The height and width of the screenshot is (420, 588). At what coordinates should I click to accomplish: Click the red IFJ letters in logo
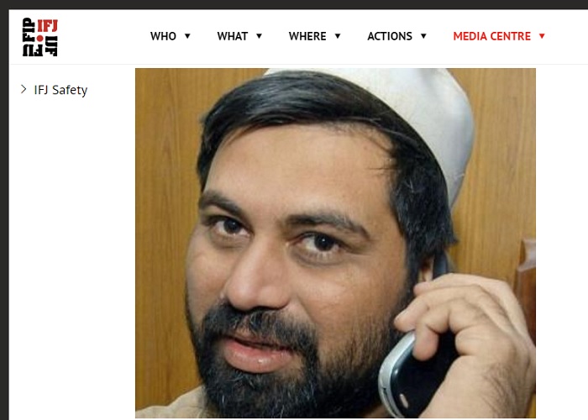pyautogui.click(x=47, y=26)
